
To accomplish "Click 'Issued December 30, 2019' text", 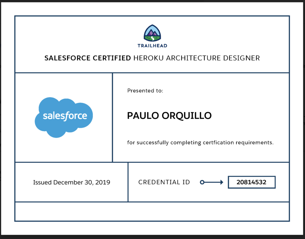I will click(71, 182).
